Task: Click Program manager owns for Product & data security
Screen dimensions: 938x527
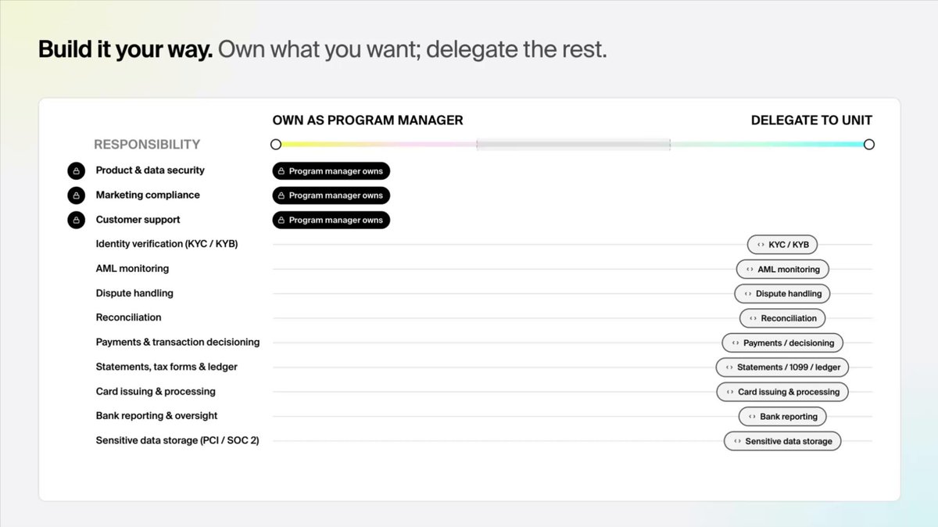Action: coord(331,171)
